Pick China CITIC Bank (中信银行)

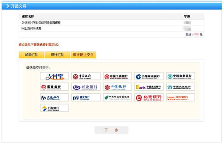(x=117, y=87)
